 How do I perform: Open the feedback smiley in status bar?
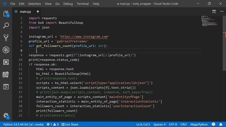(213, 124)
